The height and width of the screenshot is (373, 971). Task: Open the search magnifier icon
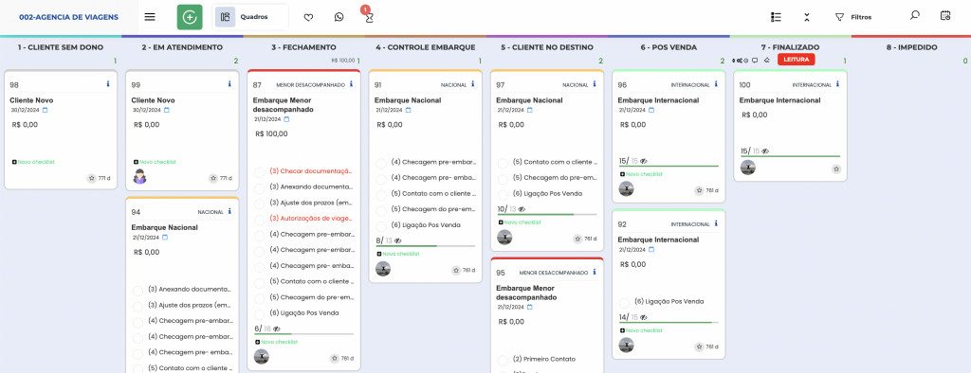pos(915,15)
